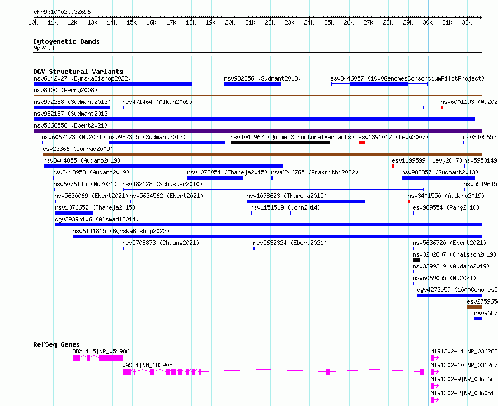
Task: Click nsv5630069 (Ebert2021) label
Action: click(x=91, y=196)
